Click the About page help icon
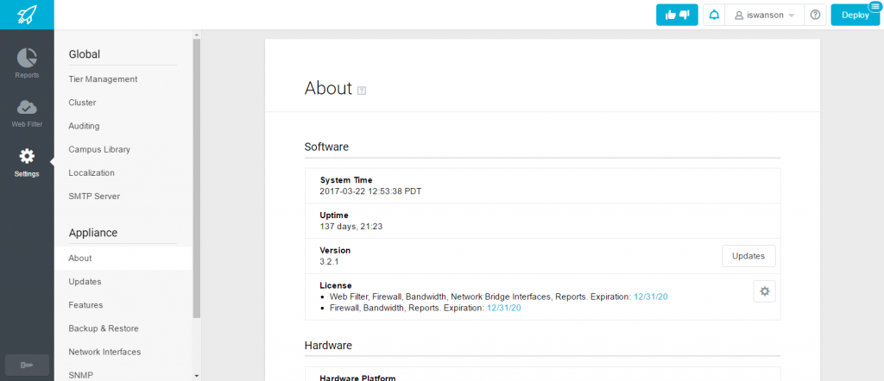 [362, 90]
